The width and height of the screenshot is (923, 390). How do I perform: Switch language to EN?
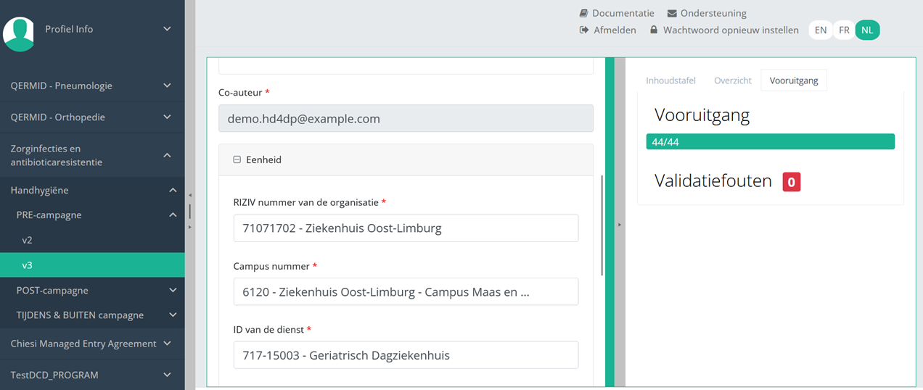pyautogui.click(x=821, y=30)
